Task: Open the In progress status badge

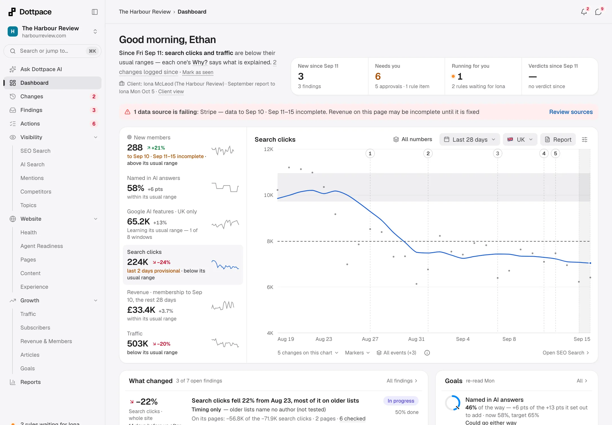Action: point(401,401)
